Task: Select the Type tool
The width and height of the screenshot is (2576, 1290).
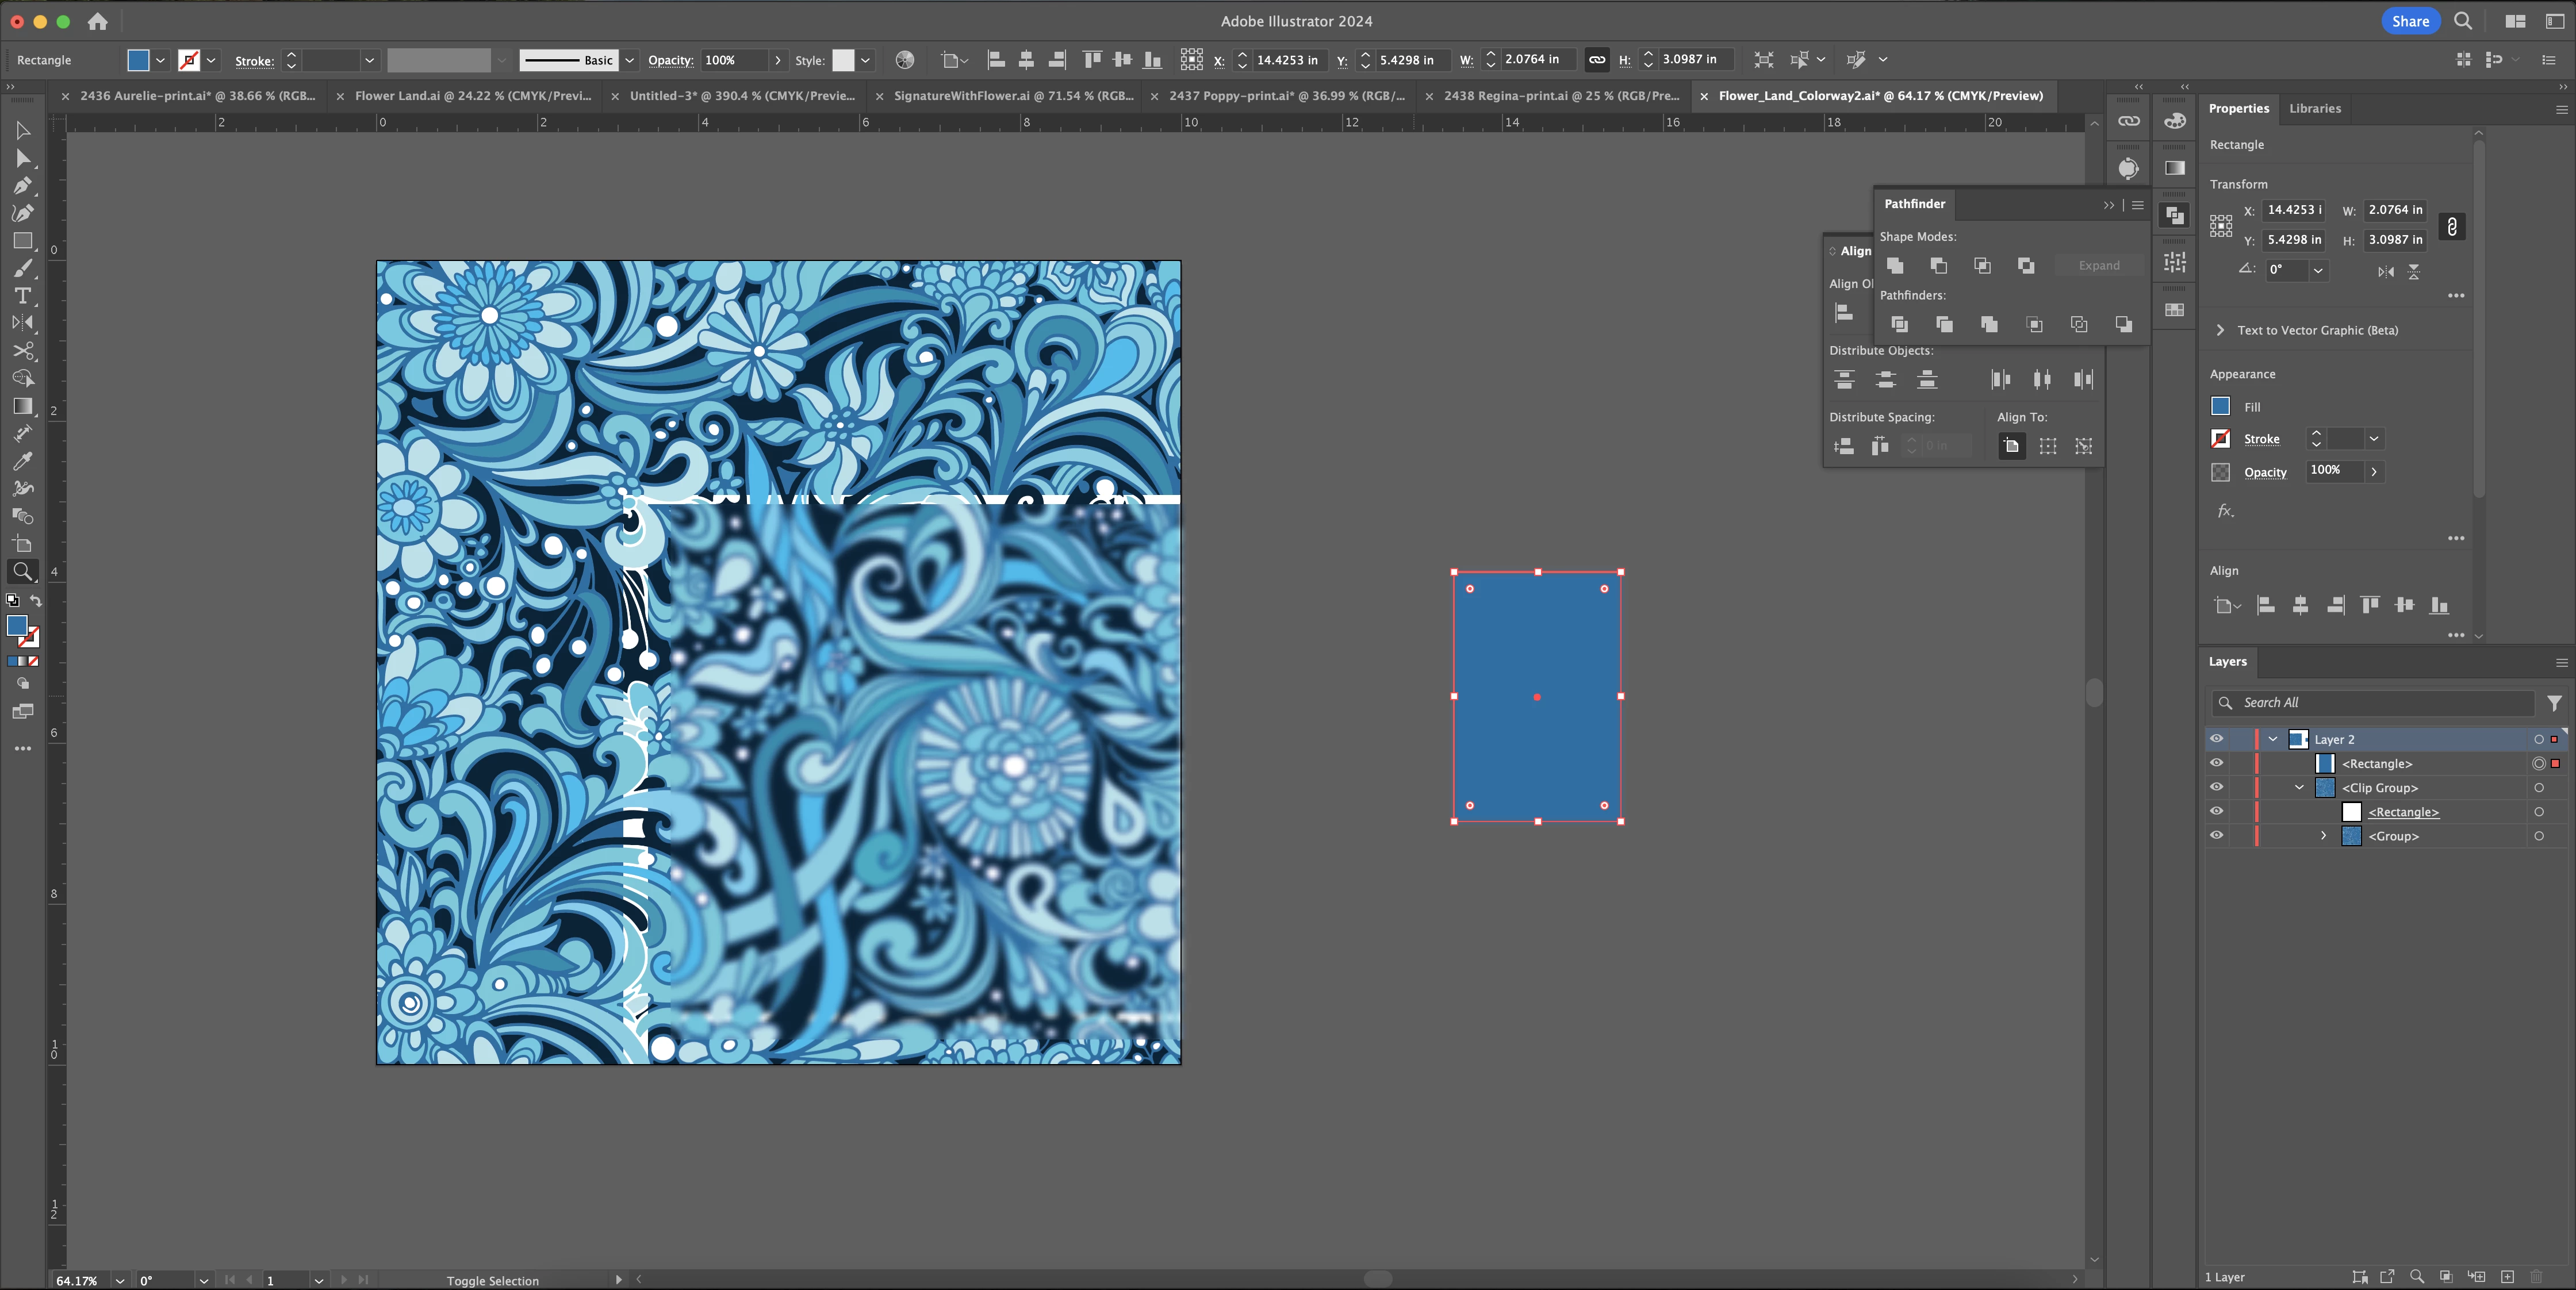Action: pyautogui.click(x=22, y=296)
